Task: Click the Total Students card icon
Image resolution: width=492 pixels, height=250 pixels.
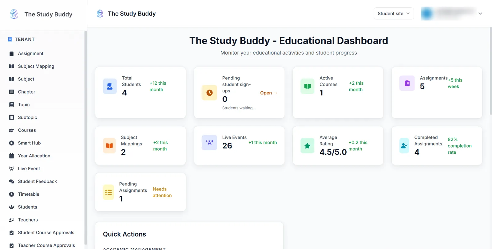Action: click(110, 86)
